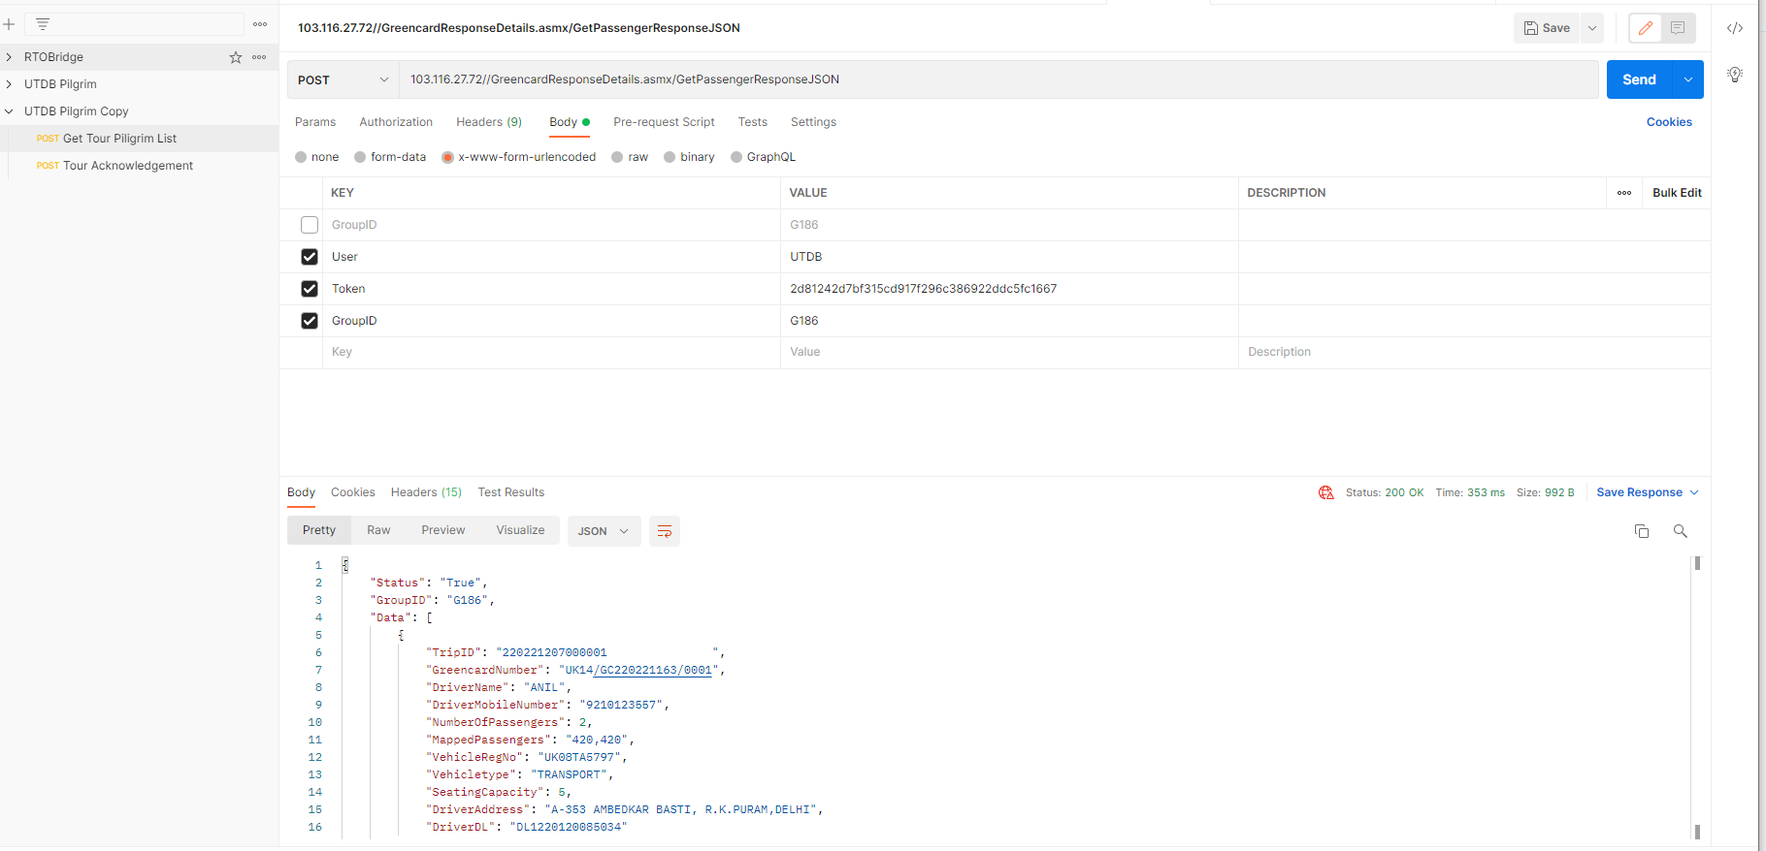1766x851 pixels.
Task: Click the Cookies link
Action: [x=1669, y=122]
